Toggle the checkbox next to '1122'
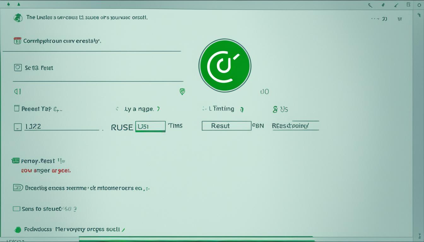 click(x=18, y=127)
